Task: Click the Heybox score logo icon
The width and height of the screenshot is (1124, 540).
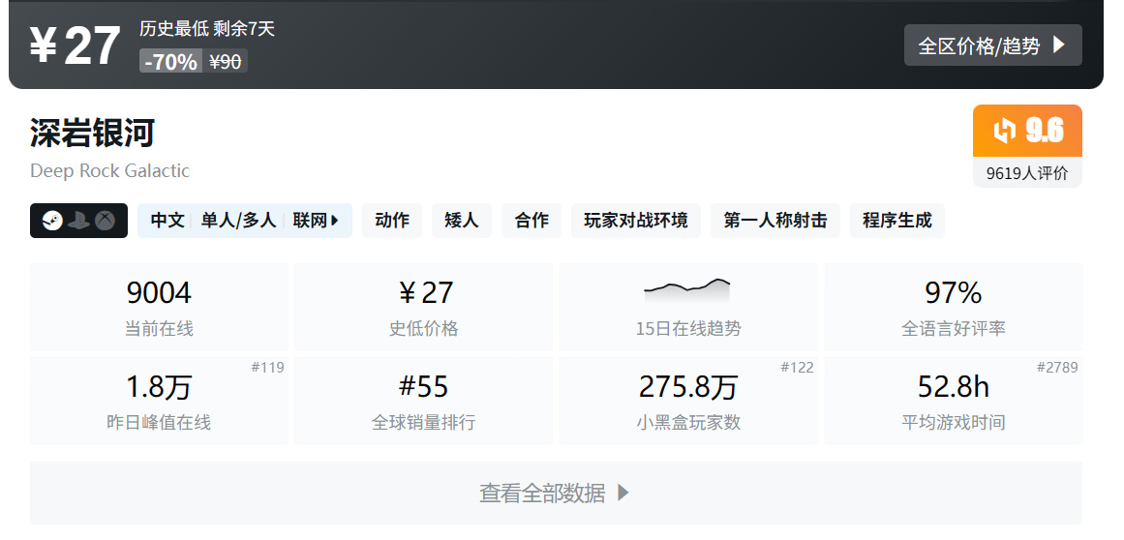Action: click(1004, 131)
